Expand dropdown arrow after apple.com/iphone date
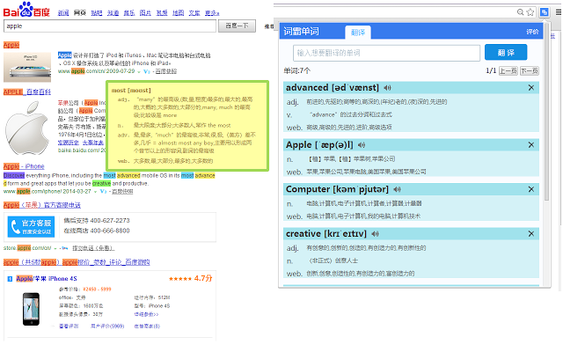This screenshot has width=563, height=352. click(96, 192)
